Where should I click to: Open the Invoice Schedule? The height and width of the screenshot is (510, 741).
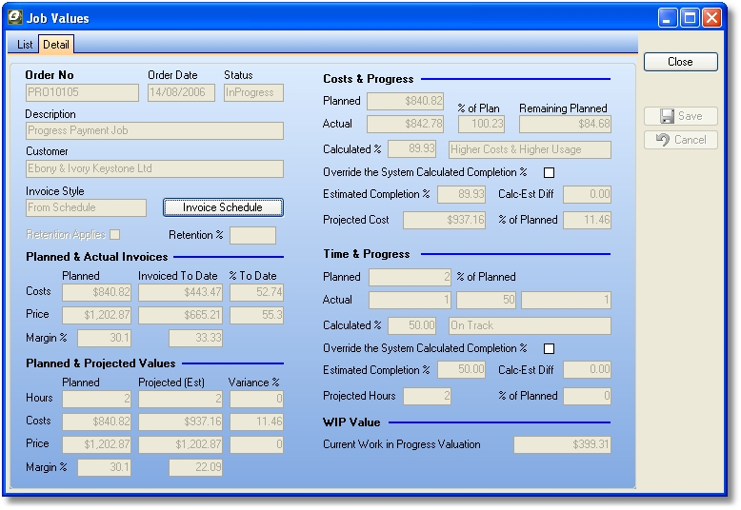pos(223,207)
